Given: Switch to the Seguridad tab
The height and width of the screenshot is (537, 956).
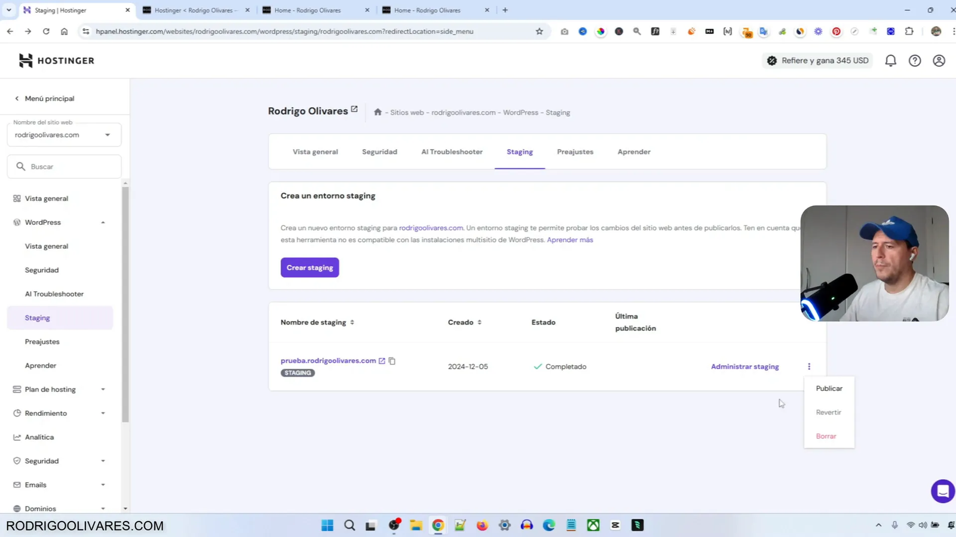Looking at the screenshot, I should (379, 152).
